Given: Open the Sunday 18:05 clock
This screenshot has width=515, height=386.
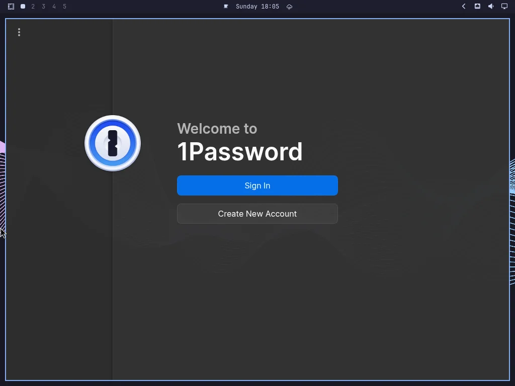Looking at the screenshot, I should click(257, 7).
